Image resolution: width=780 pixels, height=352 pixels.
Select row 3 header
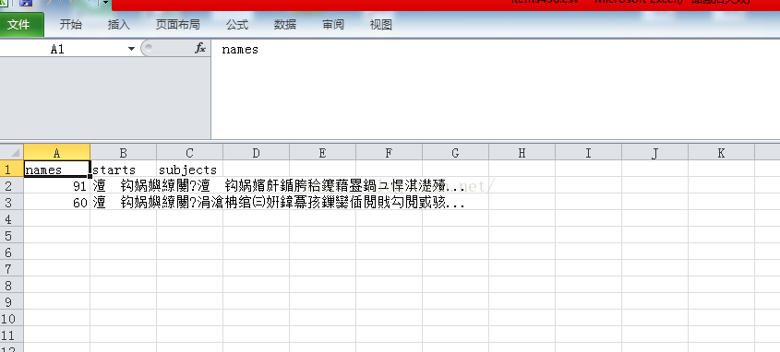pos(11,202)
